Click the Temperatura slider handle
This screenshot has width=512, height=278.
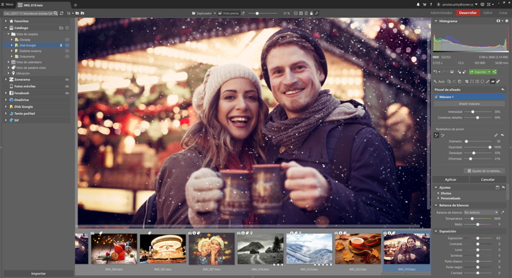pos(472,219)
